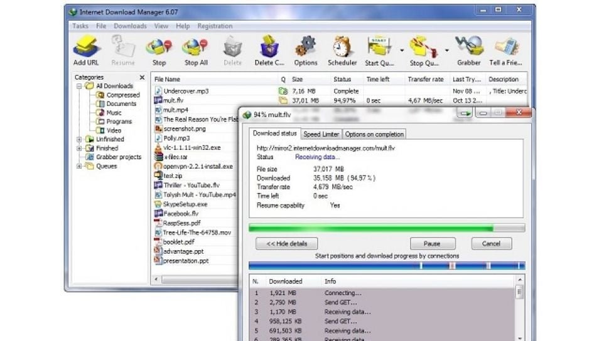Select SkypeSetup.exe in the file list
Image resolution: width=609 pixels, height=341 pixels.
tap(185, 204)
